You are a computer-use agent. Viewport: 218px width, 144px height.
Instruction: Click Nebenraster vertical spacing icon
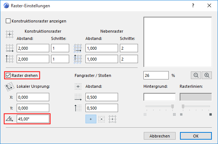point(77,59)
